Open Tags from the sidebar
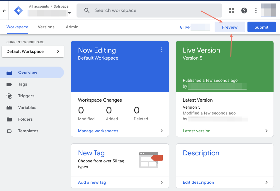The height and width of the screenshot is (191, 280). pos(23,84)
